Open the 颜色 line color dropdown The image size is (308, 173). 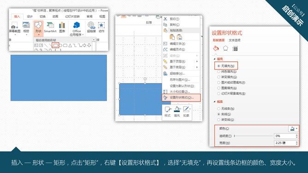pyautogui.click(x=294, y=128)
